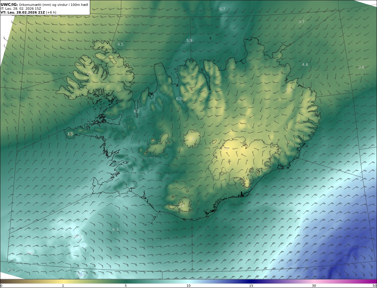Screen dimensions: 377x288
Task: Select the 'IT: Lau. 28. 02. 2026 15Z' line
Action: [x=21, y=9]
